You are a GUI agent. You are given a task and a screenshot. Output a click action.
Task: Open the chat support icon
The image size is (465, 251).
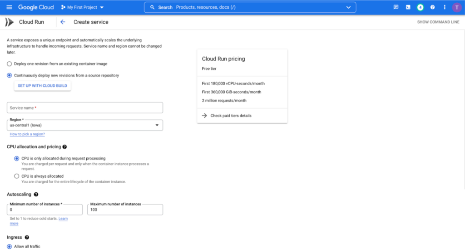[x=396, y=7]
